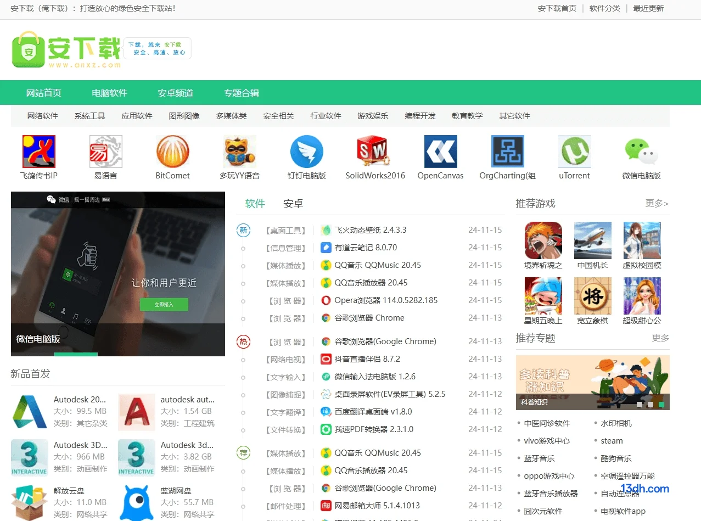The image size is (701, 521).
Task: Switch to the 安卓 tab
Action: coord(293,204)
